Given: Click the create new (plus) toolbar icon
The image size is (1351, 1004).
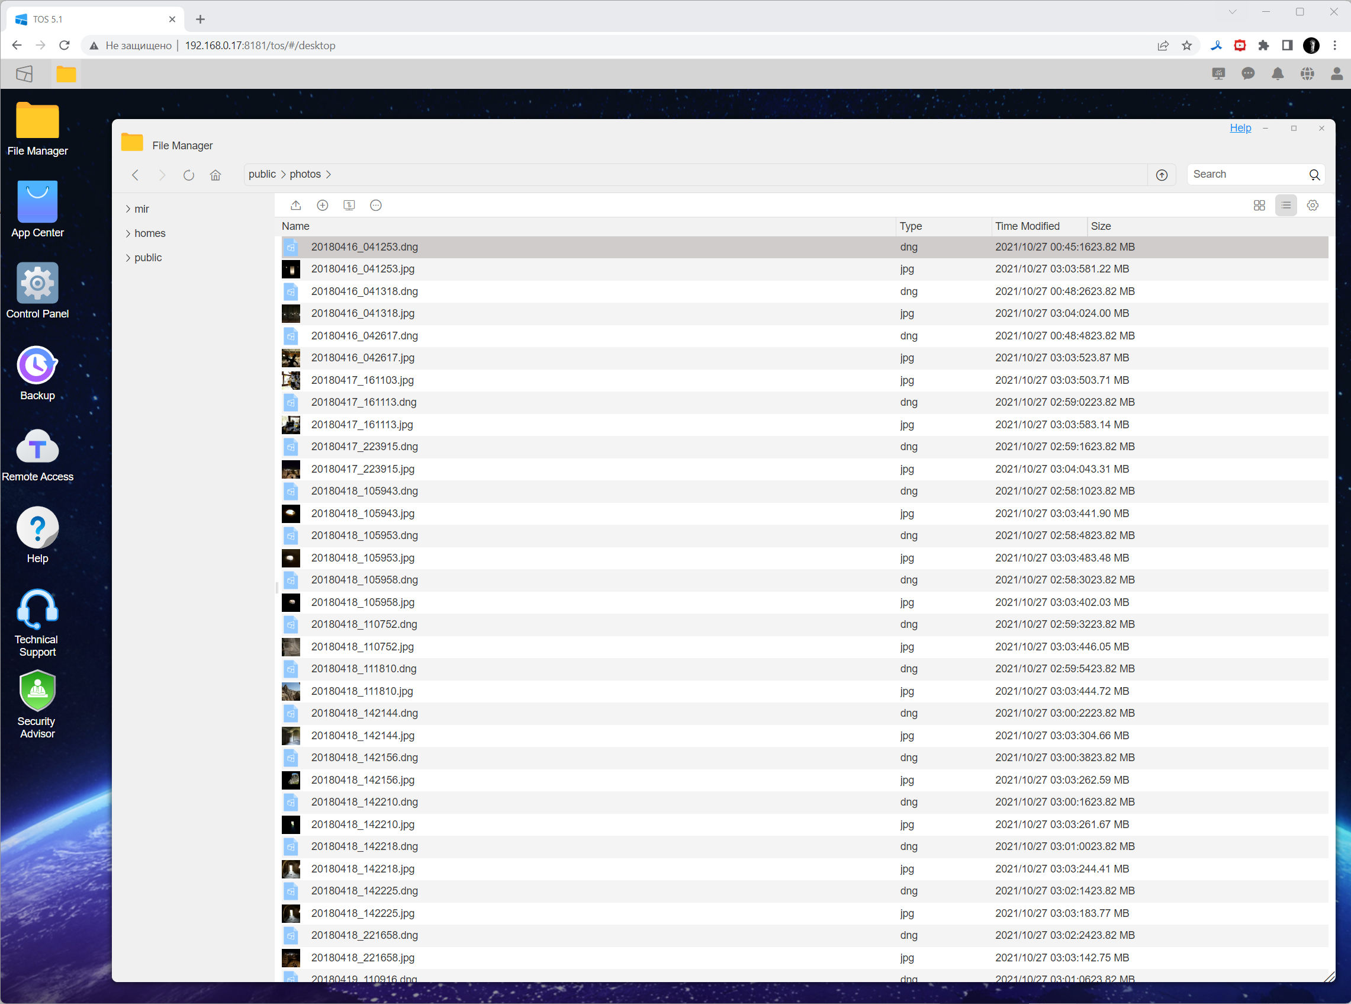Looking at the screenshot, I should (x=323, y=206).
